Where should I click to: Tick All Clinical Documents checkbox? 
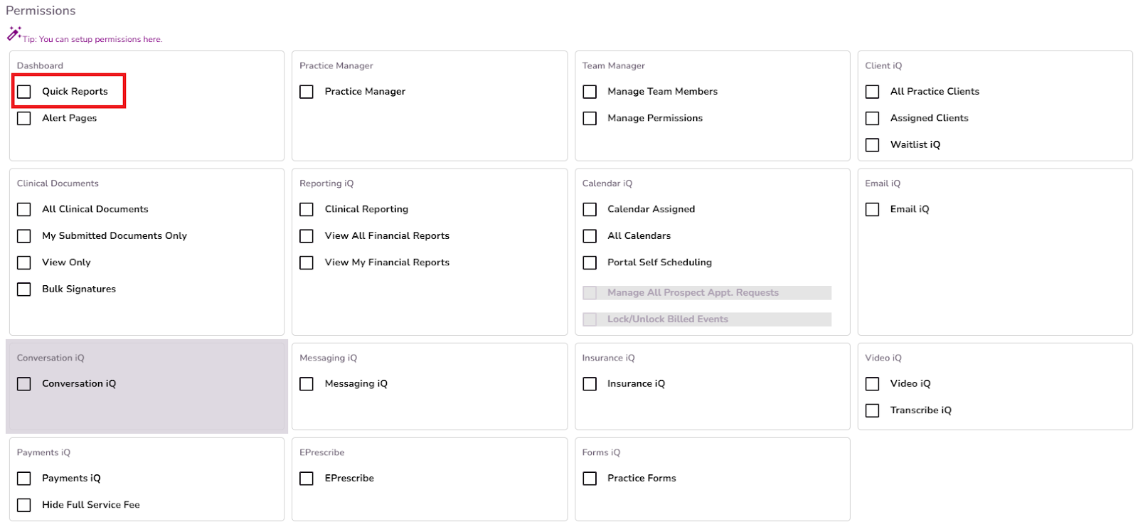(x=24, y=209)
